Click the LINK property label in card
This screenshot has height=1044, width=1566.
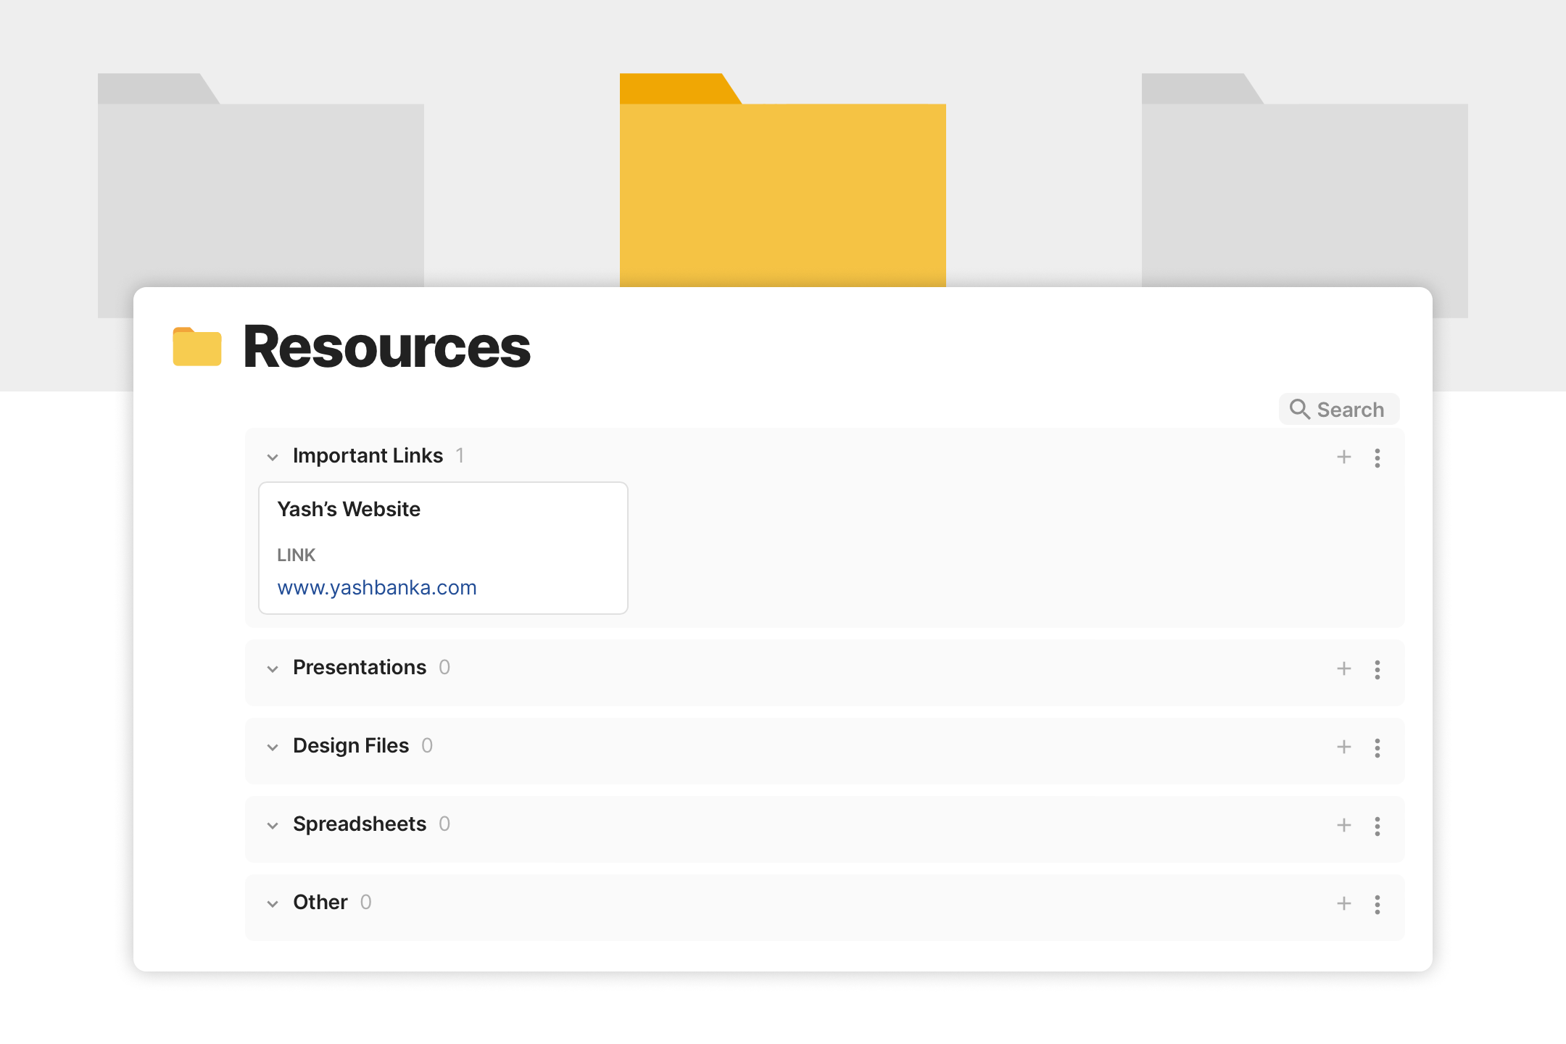[x=296, y=555]
